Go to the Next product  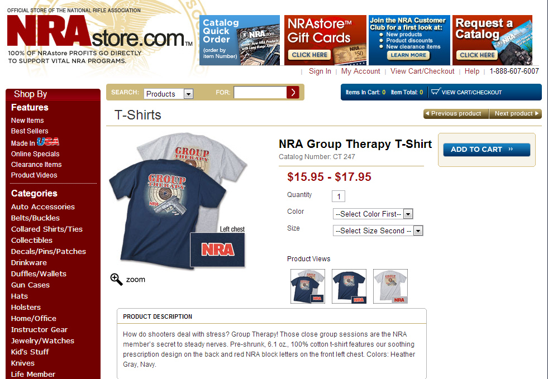[x=516, y=113]
